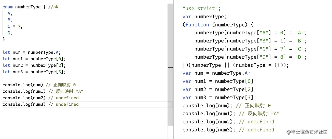The height and width of the screenshot is (139, 332).
Task: Click left 'console.log(num2) // undefined' line
Action: click(40, 98)
